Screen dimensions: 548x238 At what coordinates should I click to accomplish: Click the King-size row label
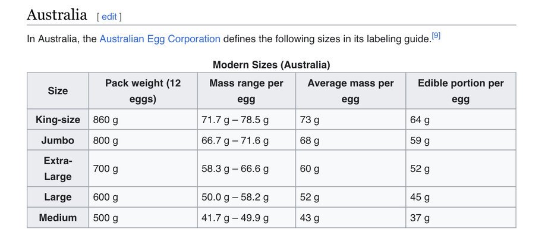(x=58, y=120)
